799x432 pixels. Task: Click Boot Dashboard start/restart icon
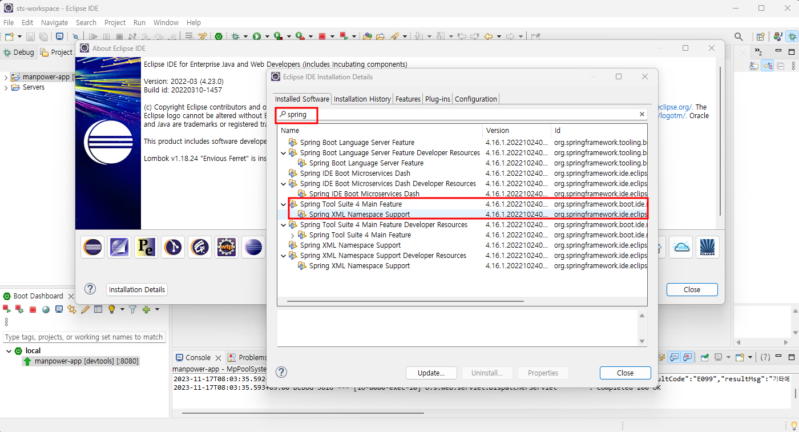(x=6, y=309)
